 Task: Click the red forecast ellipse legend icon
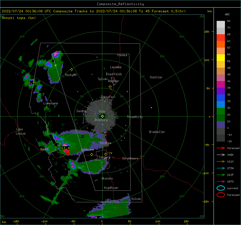click(x=221, y=195)
